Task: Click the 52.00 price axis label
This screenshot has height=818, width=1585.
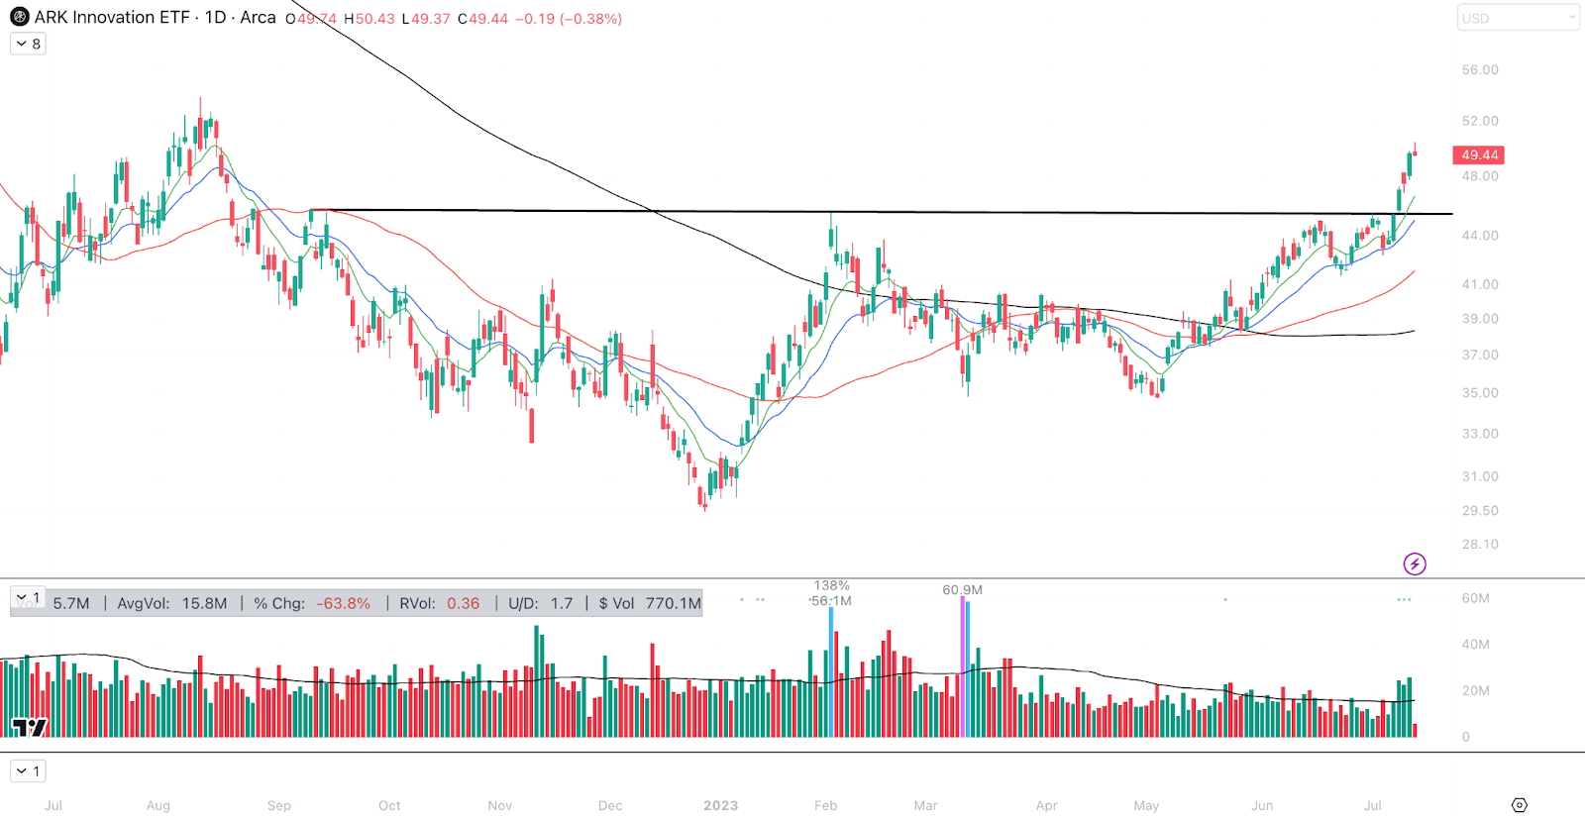Action: 1480,121
